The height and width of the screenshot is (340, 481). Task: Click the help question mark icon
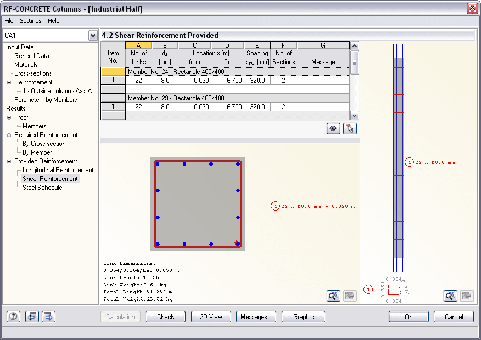coord(14,316)
